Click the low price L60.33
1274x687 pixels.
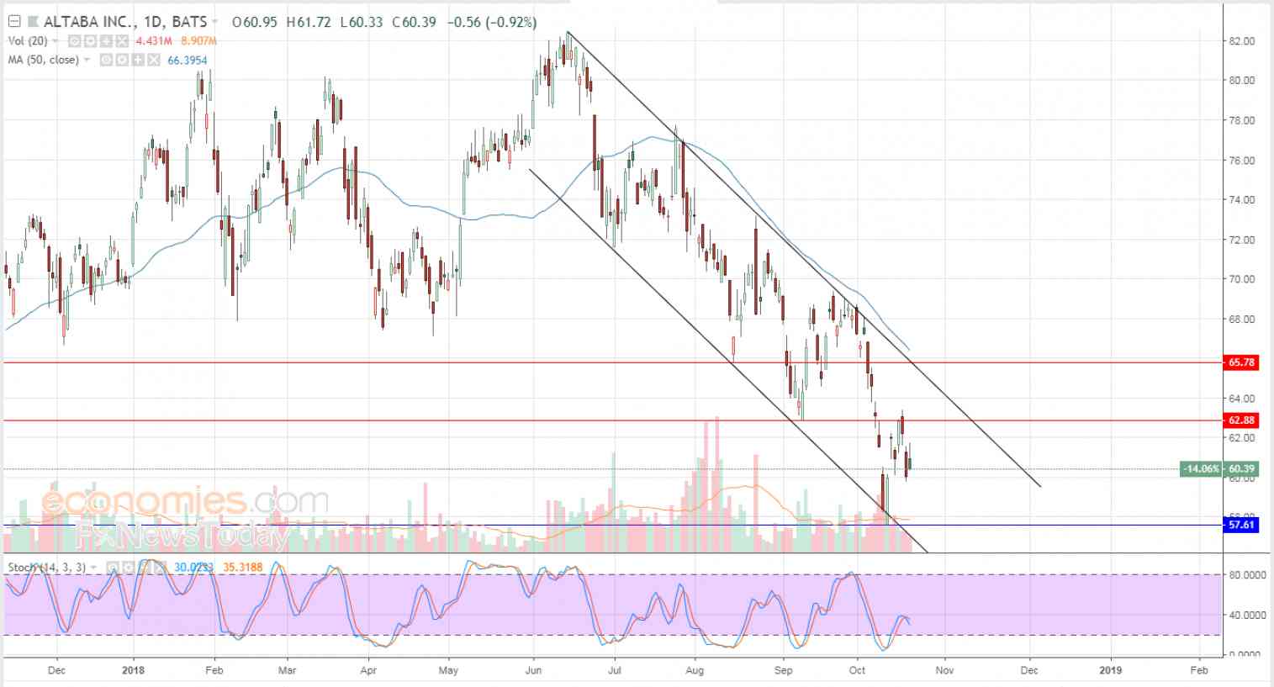click(361, 22)
